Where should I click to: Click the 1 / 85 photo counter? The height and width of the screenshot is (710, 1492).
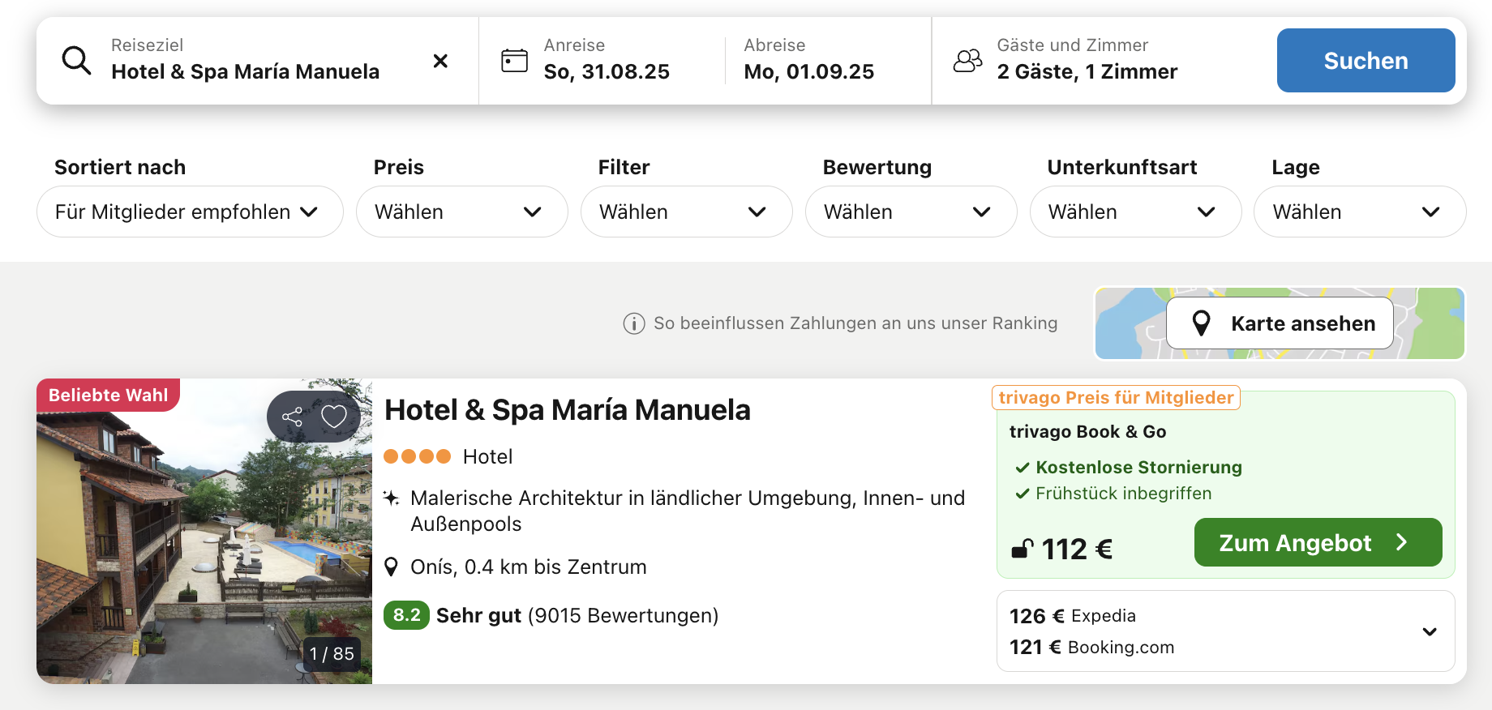coord(332,653)
